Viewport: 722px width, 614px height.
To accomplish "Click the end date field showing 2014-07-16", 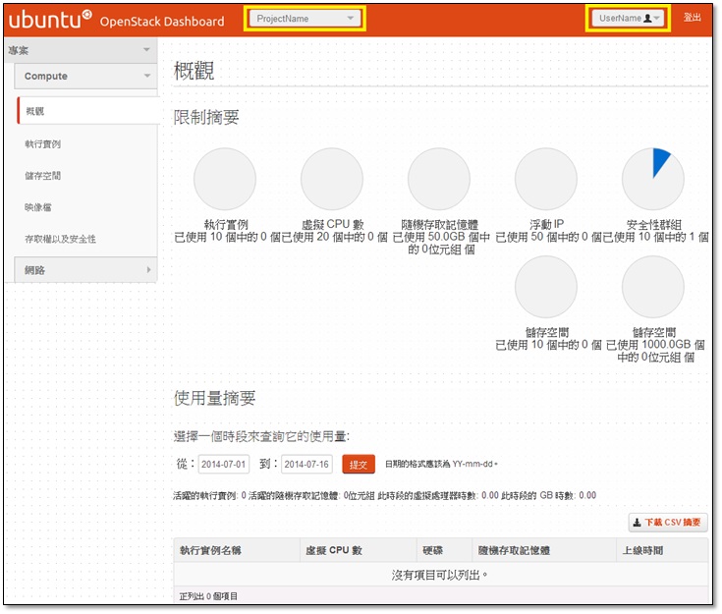I will point(306,464).
